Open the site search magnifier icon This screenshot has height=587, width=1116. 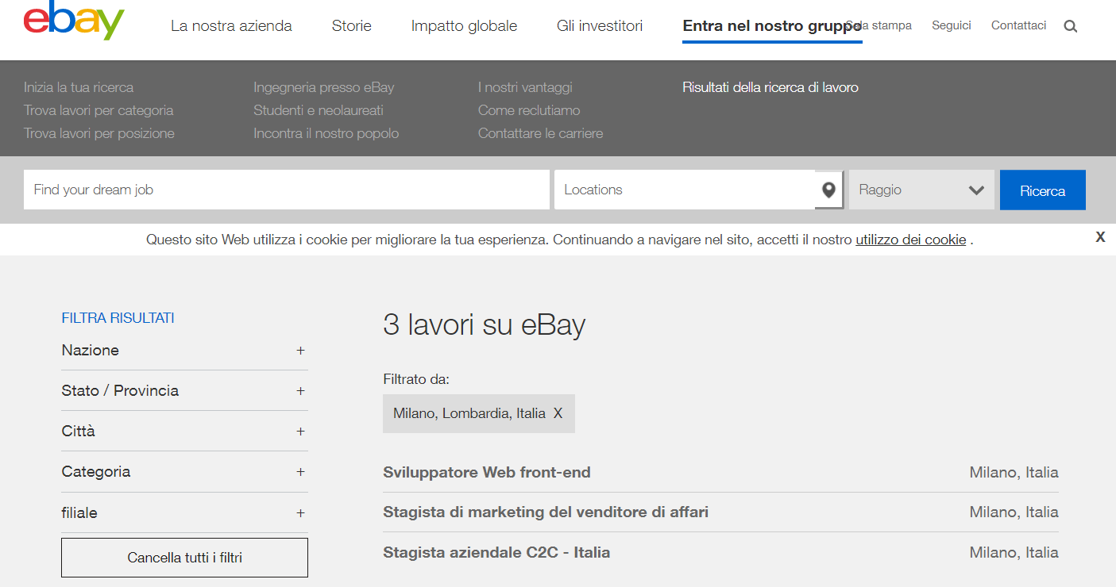[x=1071, y=26]
